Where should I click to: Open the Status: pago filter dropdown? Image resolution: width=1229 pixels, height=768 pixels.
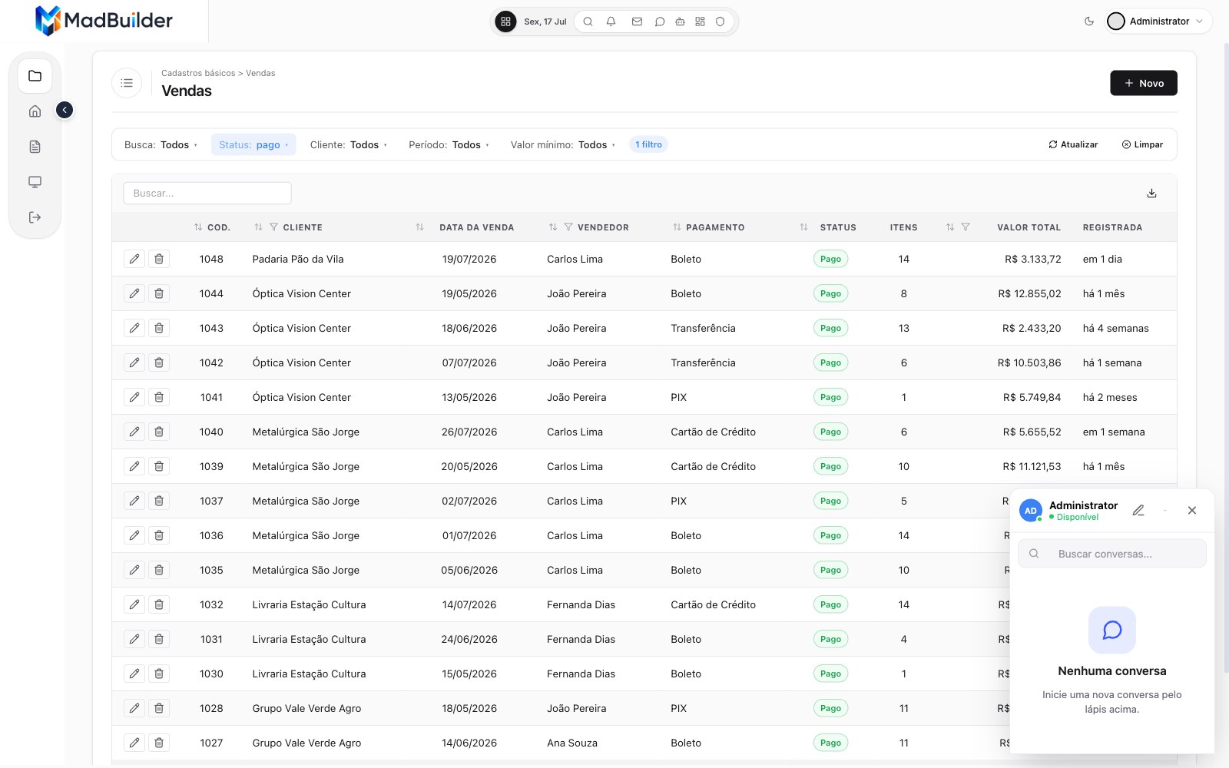point(253,144)
